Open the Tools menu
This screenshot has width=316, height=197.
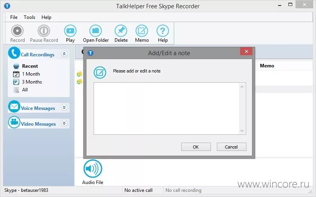[29, 17]
